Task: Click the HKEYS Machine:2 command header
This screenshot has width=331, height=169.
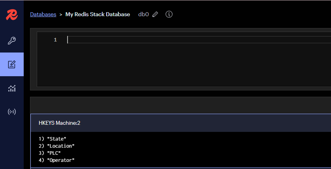Action: (x=181, y=123)
